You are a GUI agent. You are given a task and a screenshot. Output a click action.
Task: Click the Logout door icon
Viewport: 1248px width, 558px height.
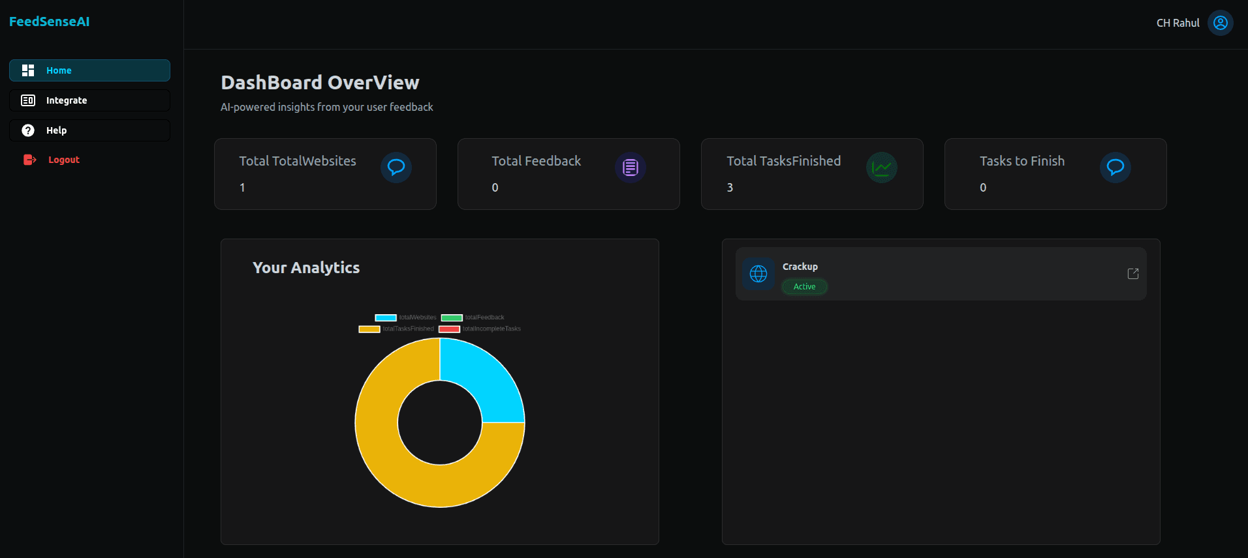(29, 160)
